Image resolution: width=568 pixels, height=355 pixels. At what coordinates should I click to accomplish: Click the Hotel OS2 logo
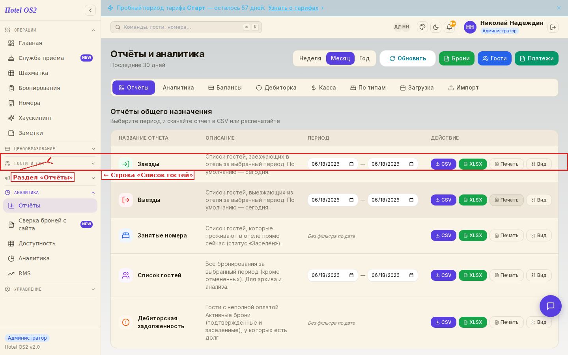[x=21, y=10]
